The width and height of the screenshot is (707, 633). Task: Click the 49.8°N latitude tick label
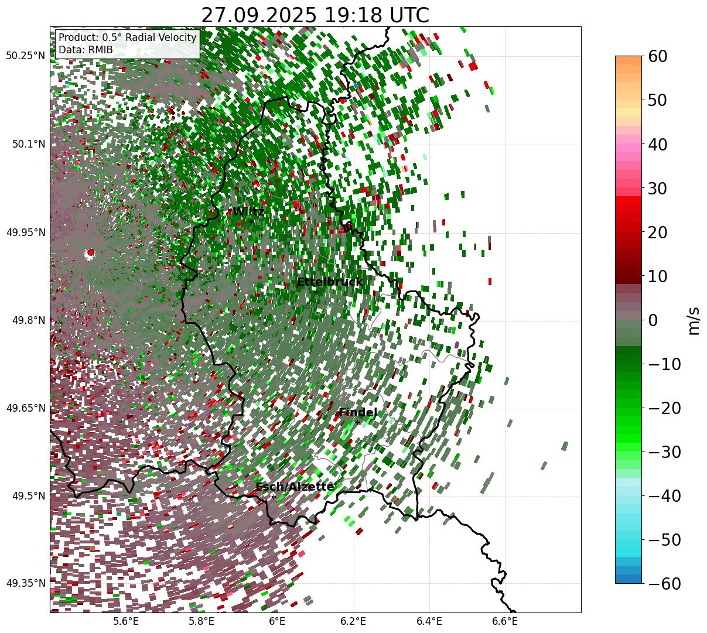click(x=28, y=320)
